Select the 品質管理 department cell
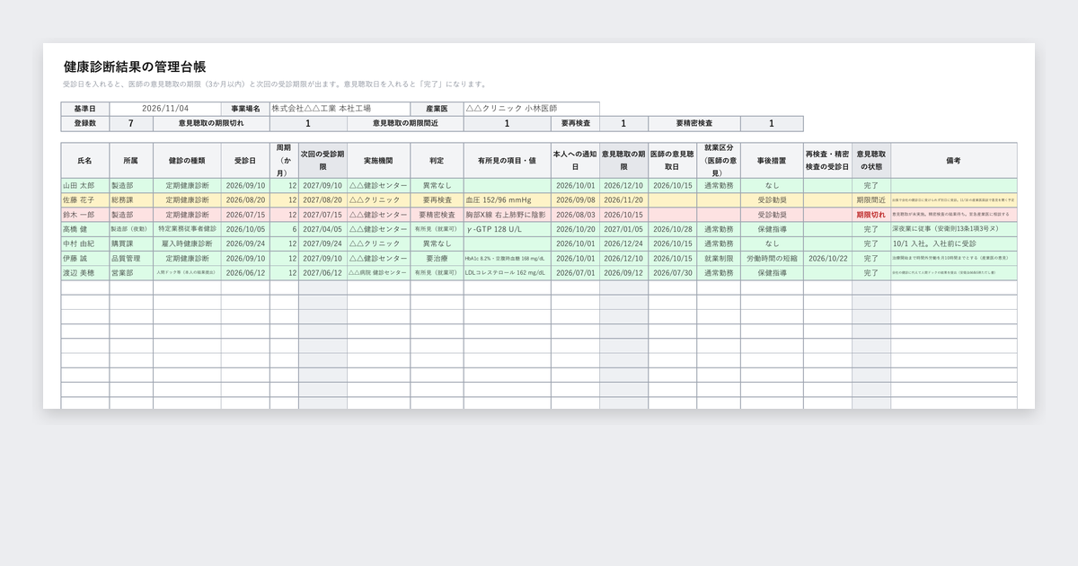Image resolution: width=1078 pixels, height=566 pixels. pos(131,258)
